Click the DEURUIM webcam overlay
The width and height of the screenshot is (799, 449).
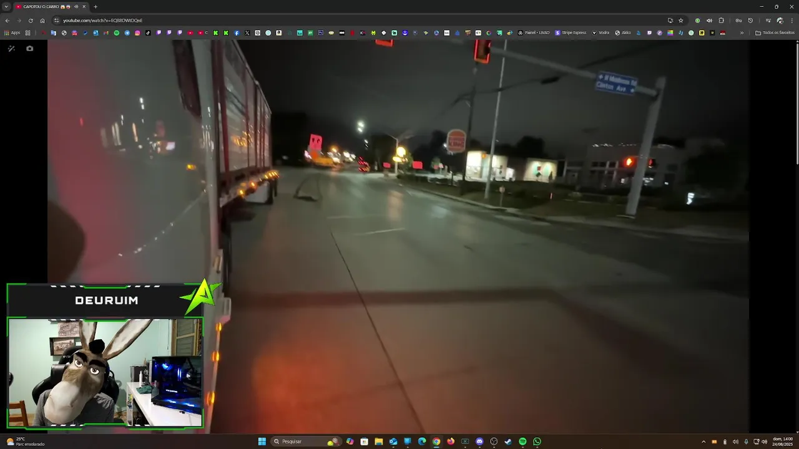105,356
